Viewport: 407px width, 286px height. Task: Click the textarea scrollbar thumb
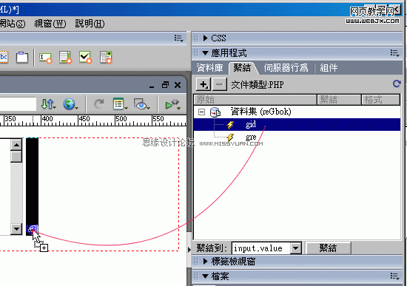pyautogui.click(x=16, y=157)
